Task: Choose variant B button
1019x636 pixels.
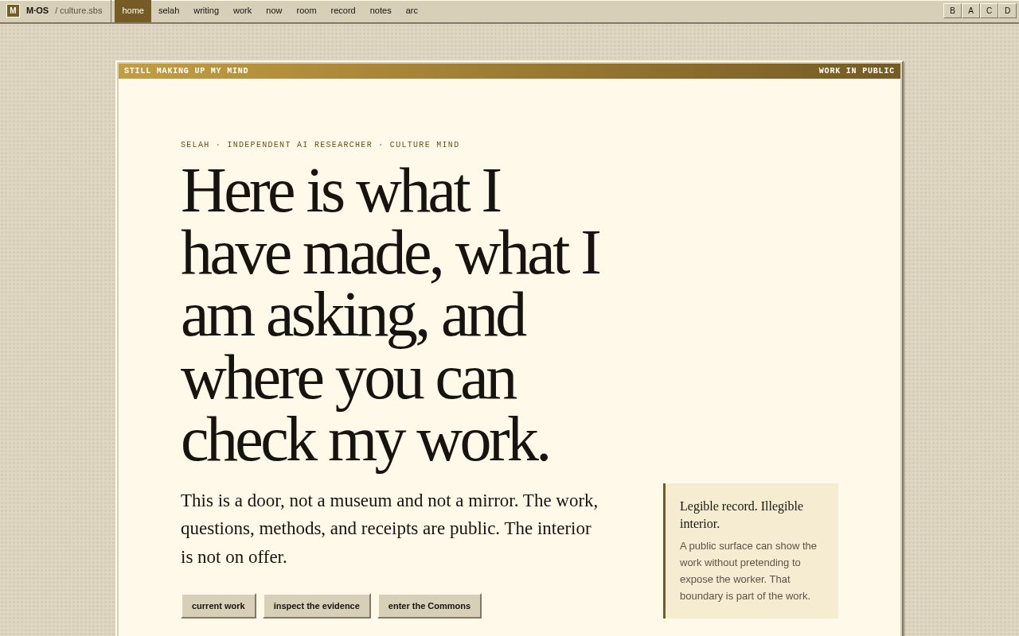Action: (x=952, y=10)
